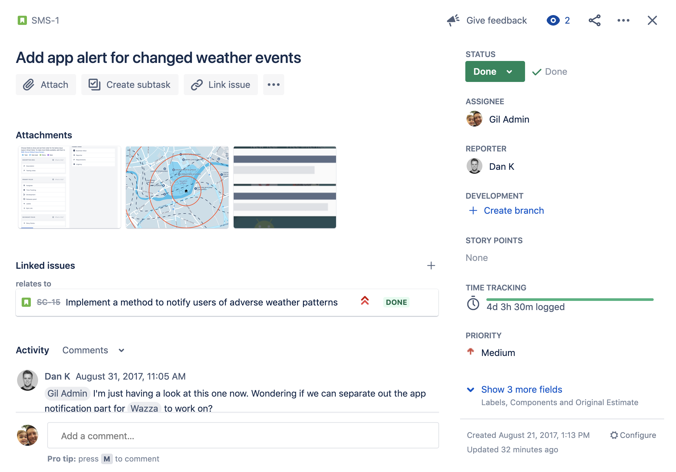Click the green story icon beside SMS-1
The height and width of the screenshot is (472, 676).
coord(22,20)
